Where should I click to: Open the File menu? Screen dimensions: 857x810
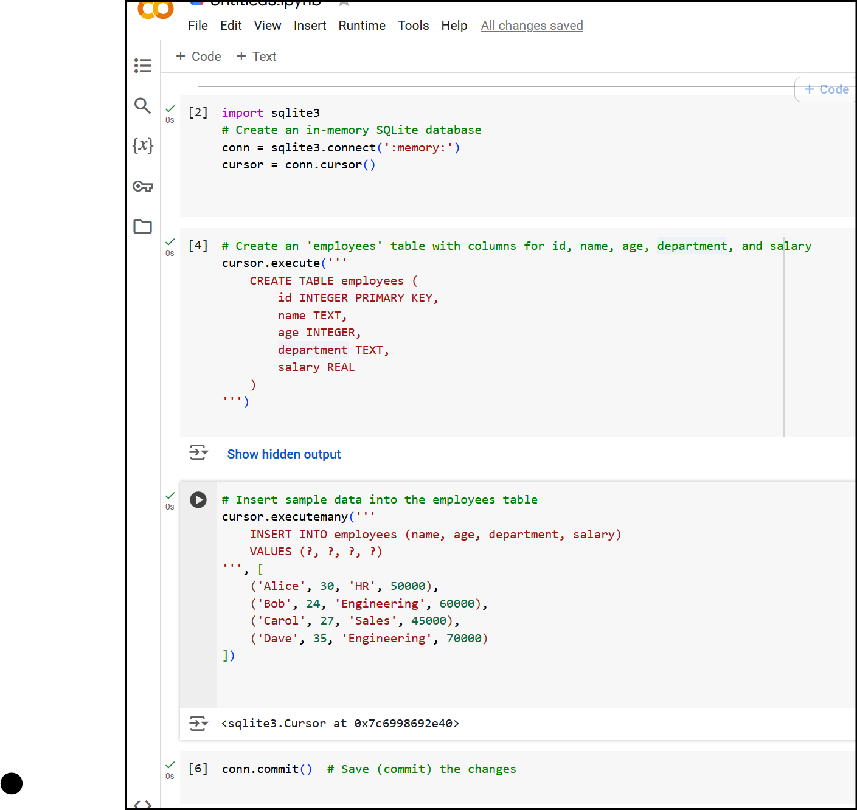(x=198, y=26)
